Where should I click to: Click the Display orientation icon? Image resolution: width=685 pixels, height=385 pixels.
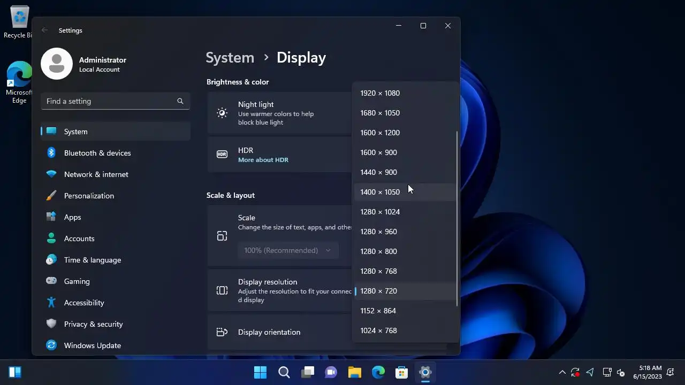coord(222,332)
